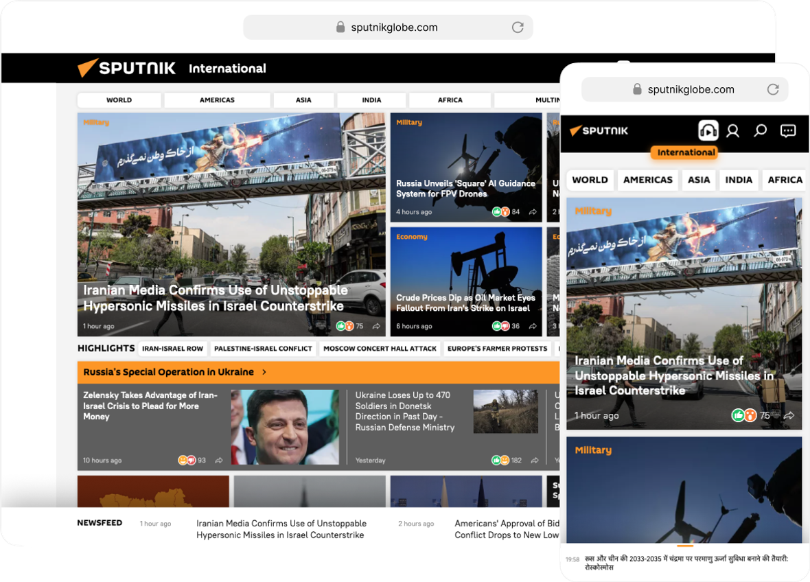Open the search with the magnifier icon
Image resolution: width=810 pixels, height=582 pixels.
[x=760, y=130]
